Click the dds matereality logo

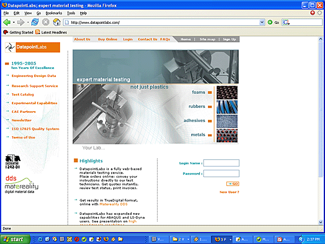click(x=21, y=184)
